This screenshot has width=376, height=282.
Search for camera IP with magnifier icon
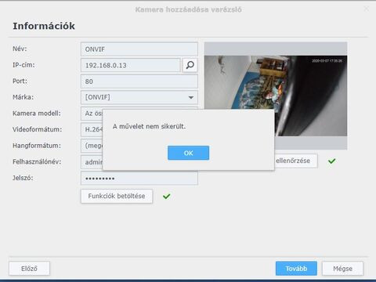[x=190, y=65]
